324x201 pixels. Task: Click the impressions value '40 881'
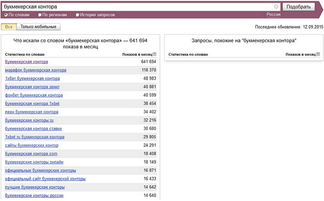click(x=150, y=87)
